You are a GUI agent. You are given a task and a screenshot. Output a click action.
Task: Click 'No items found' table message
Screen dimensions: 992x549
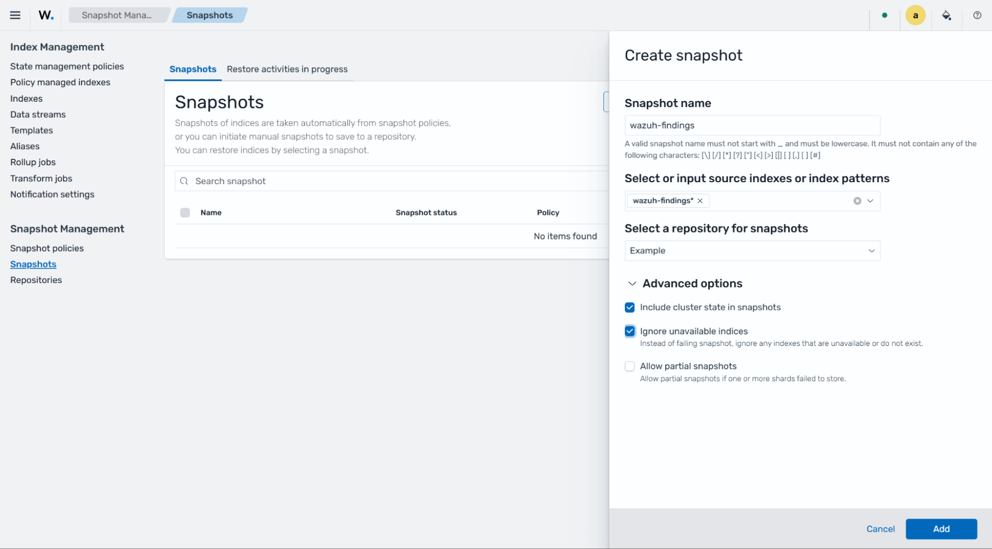coord(565,236)
